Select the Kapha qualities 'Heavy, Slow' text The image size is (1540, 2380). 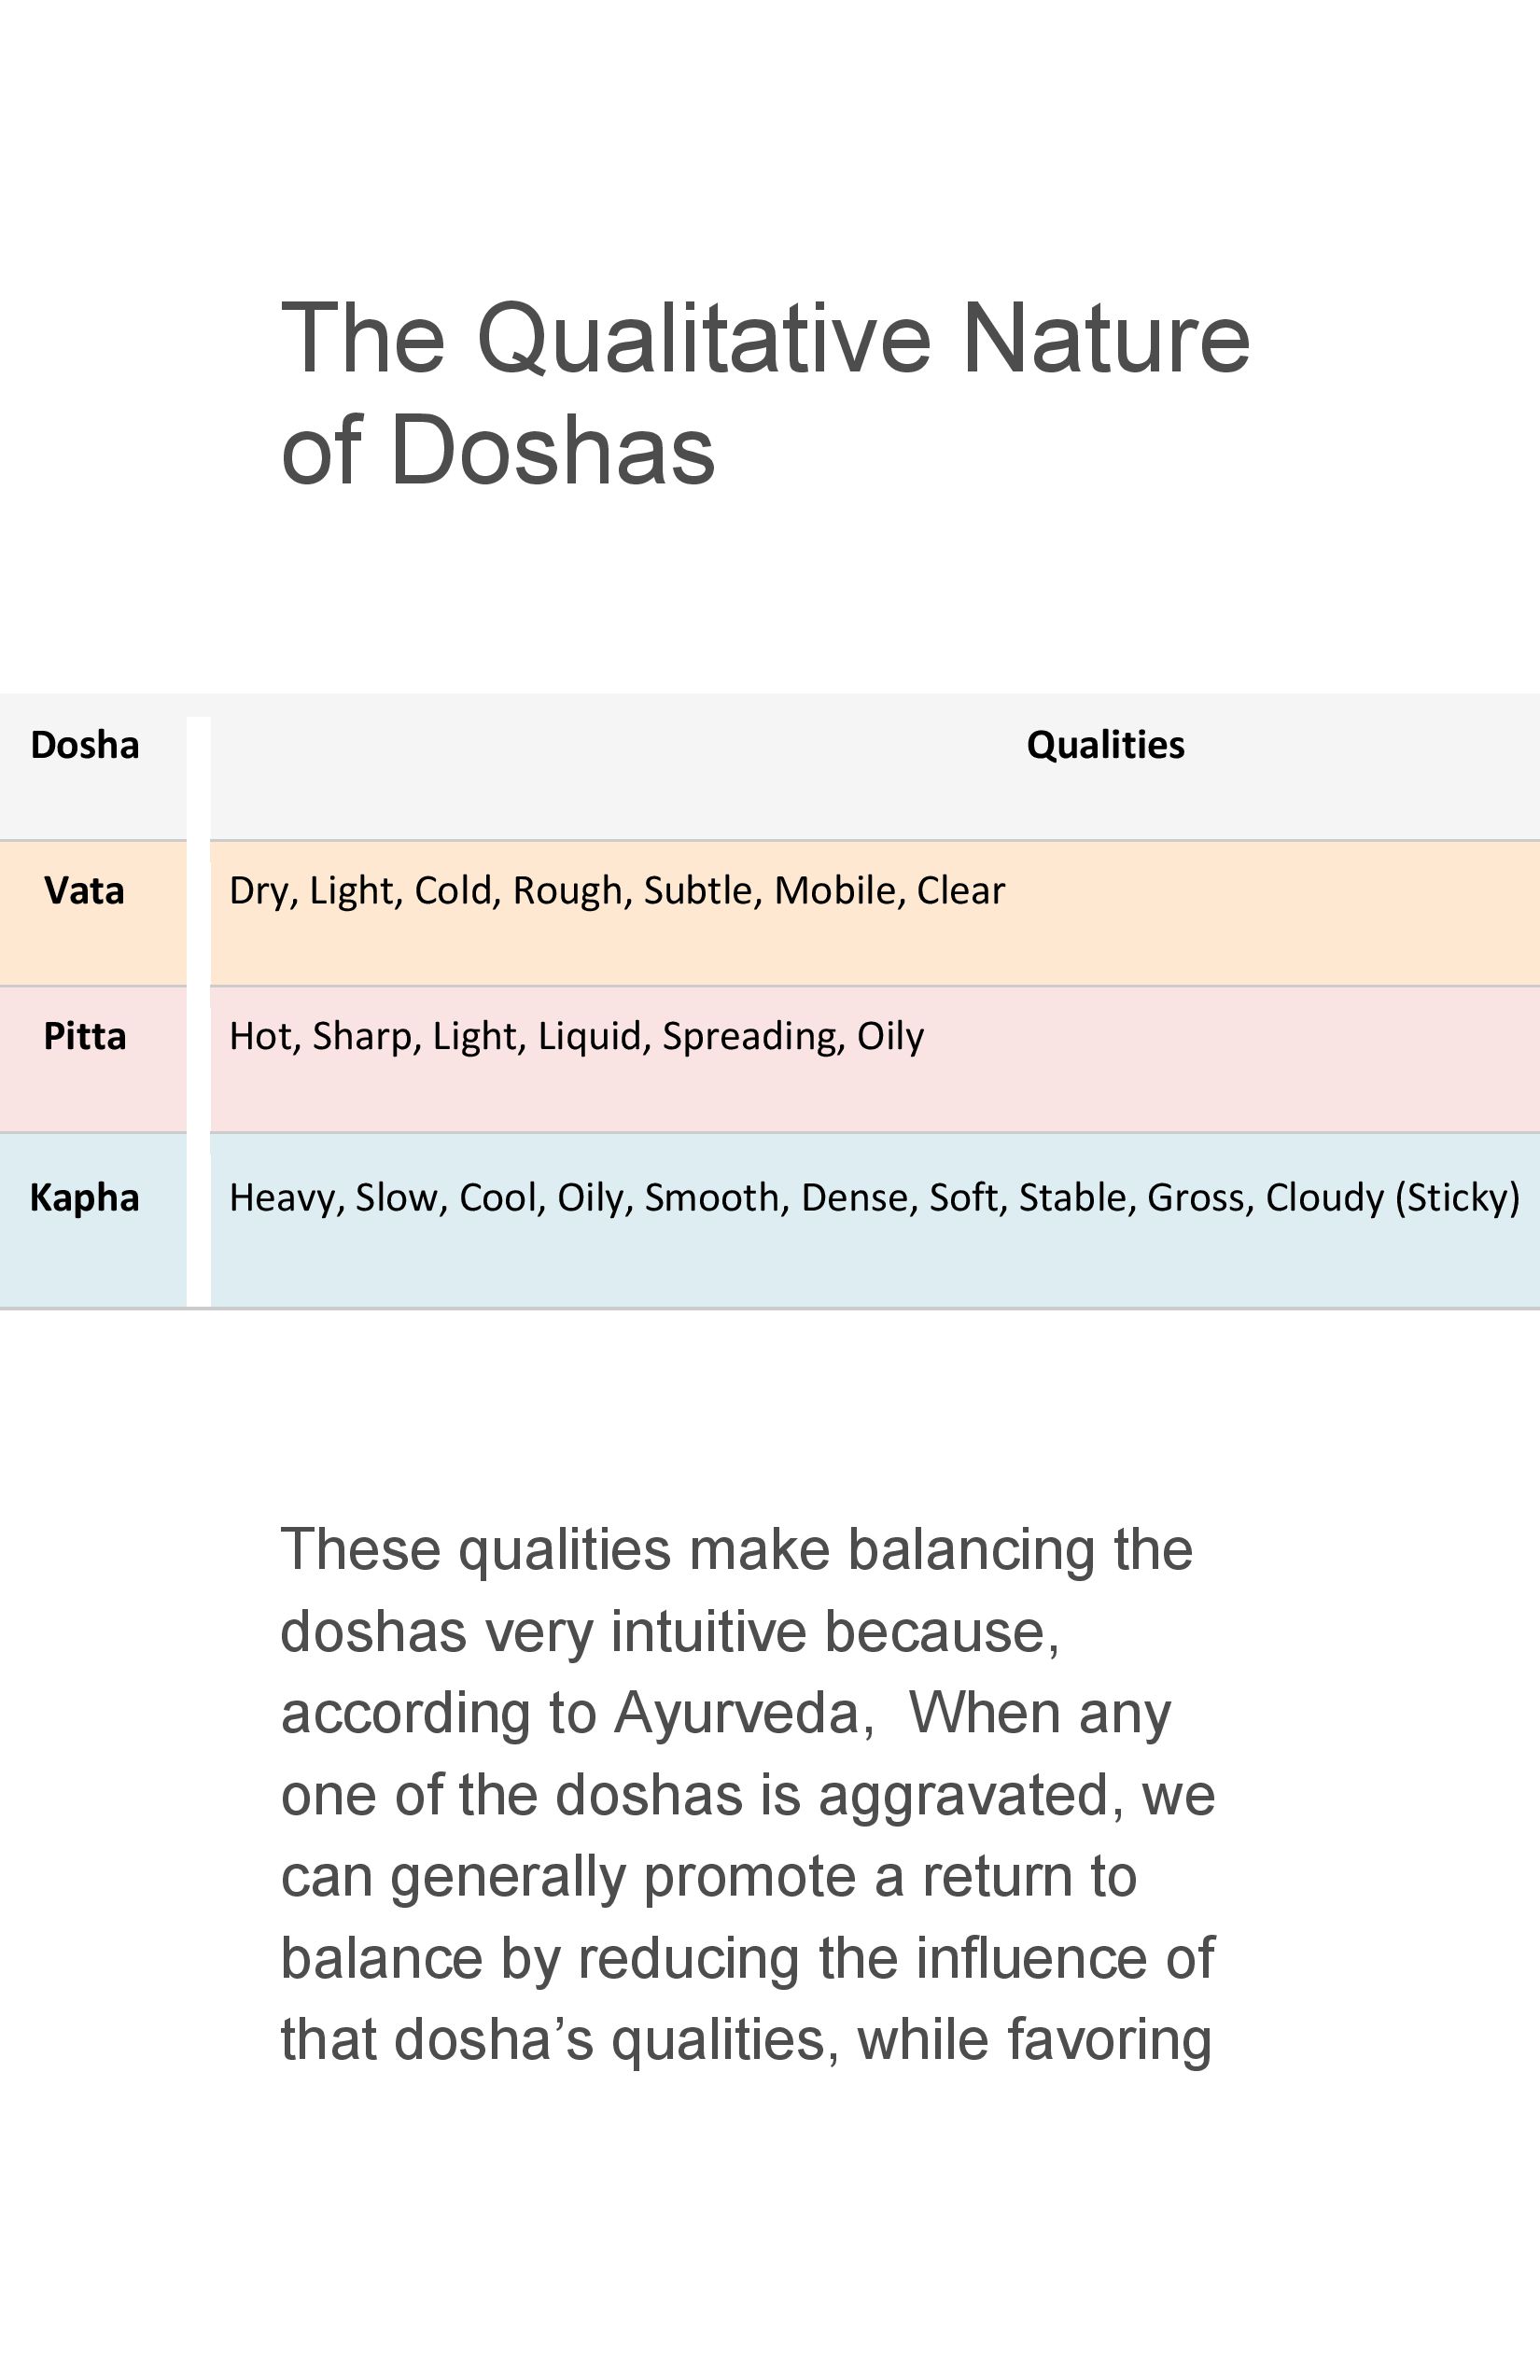coord(338,1198)
